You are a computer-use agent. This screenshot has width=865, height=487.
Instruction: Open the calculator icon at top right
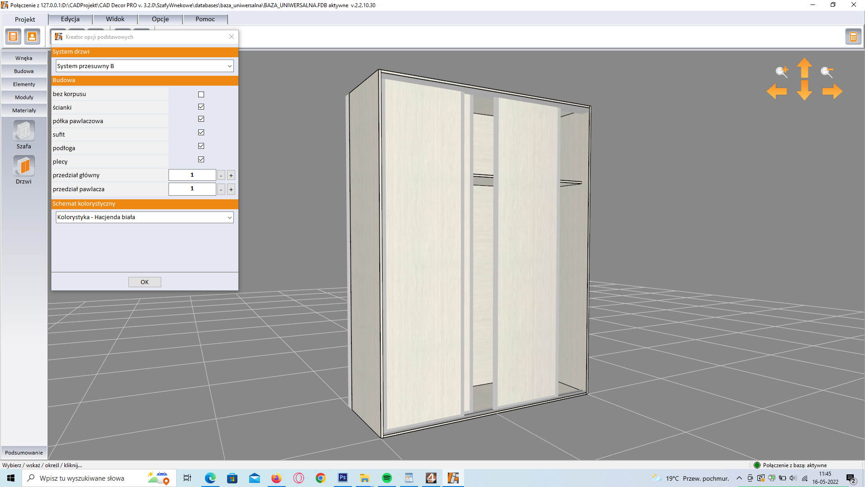coord(853,37)
